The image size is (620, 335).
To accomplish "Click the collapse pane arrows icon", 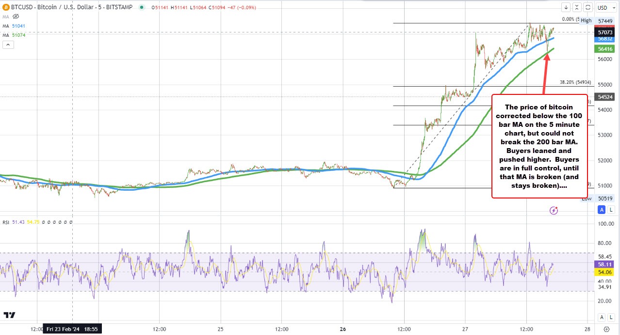I will (577, 7).
